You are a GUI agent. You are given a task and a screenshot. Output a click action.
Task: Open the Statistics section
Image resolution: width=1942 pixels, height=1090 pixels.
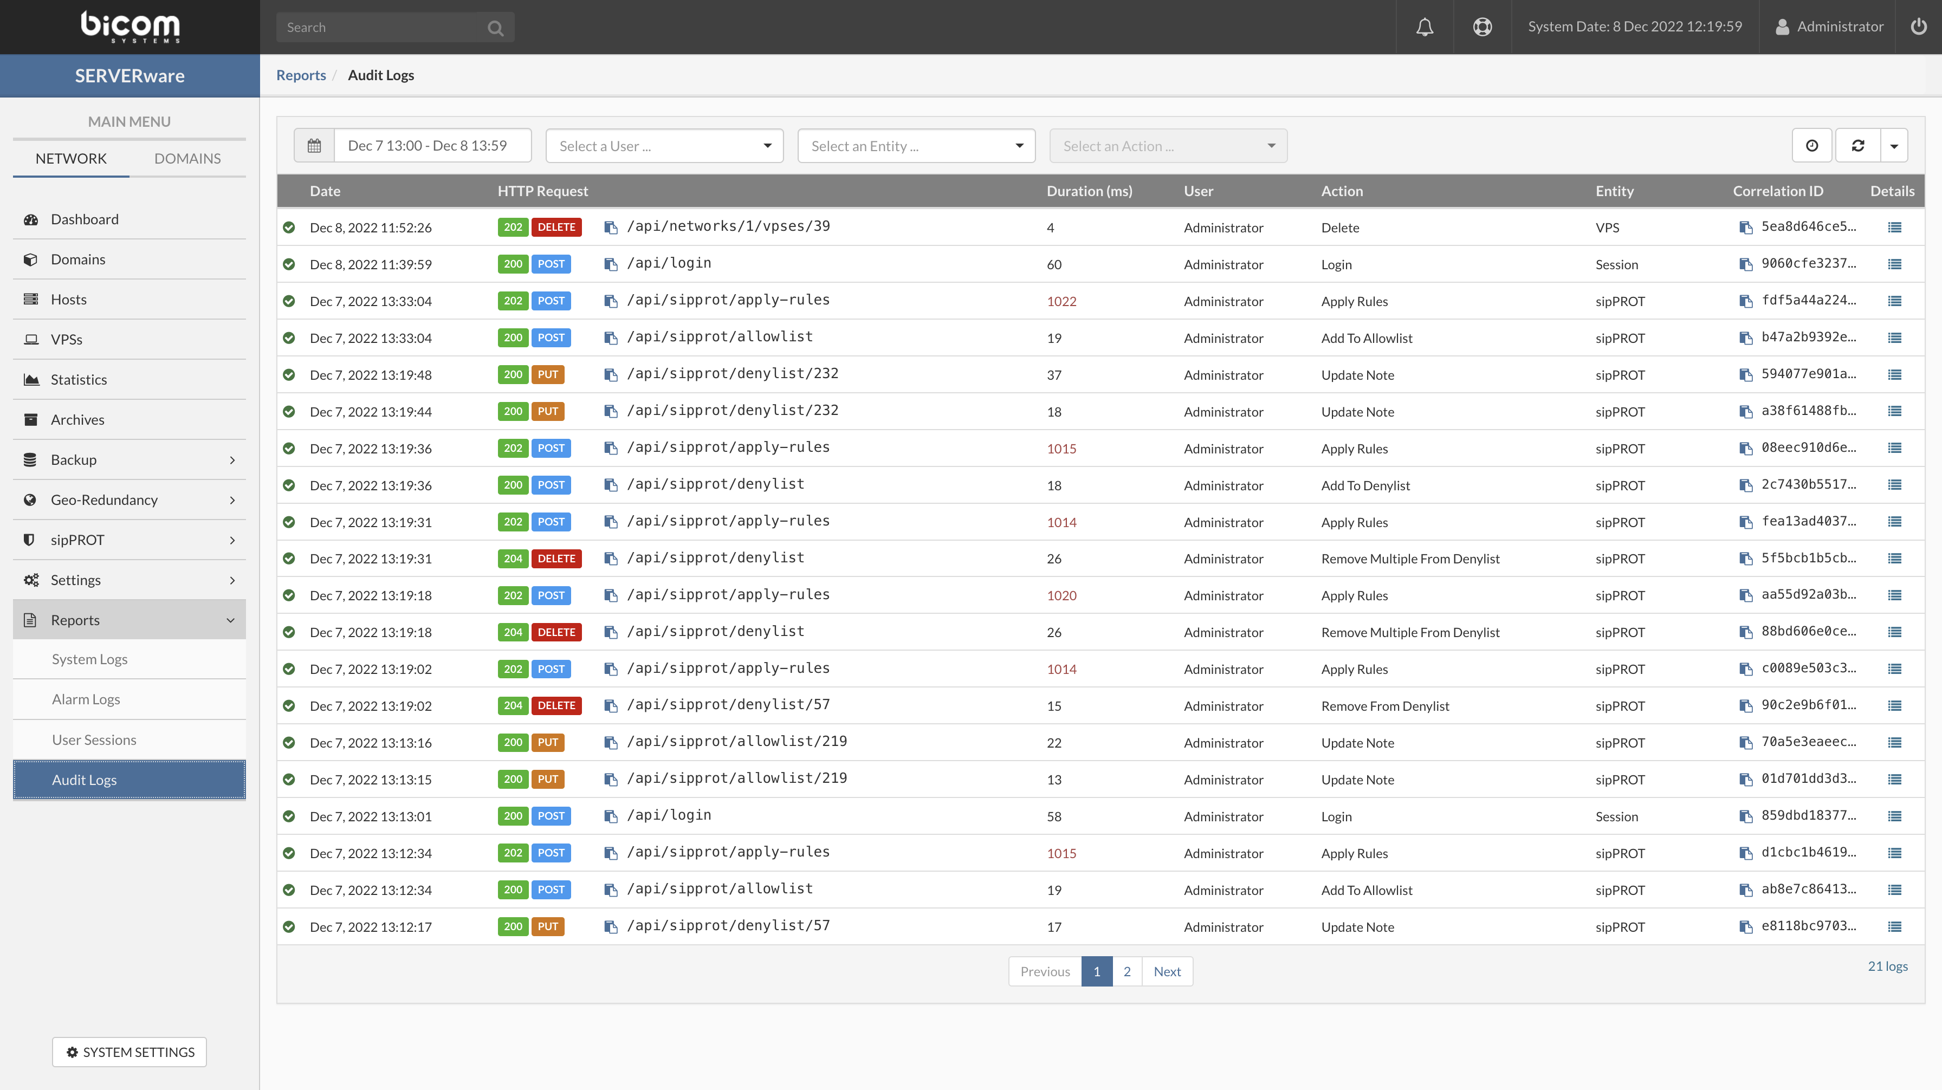click(x=79, y=379)
